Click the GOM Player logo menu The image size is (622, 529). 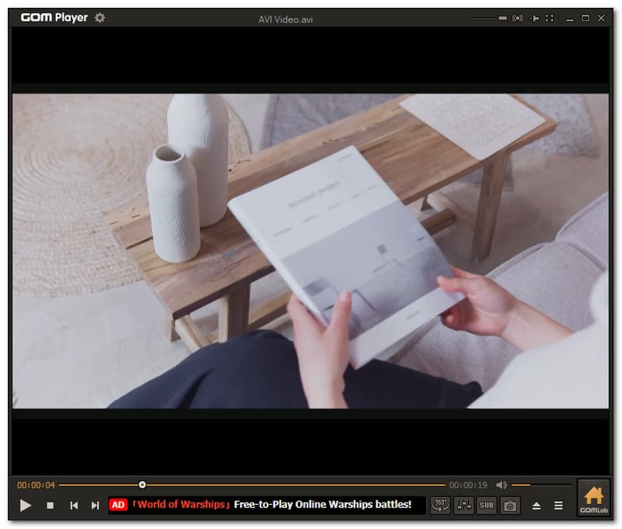pos(54,17)
